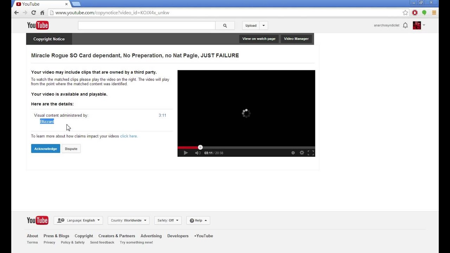
Task: Click the search magnifier button
Action: tap(225, 26)
